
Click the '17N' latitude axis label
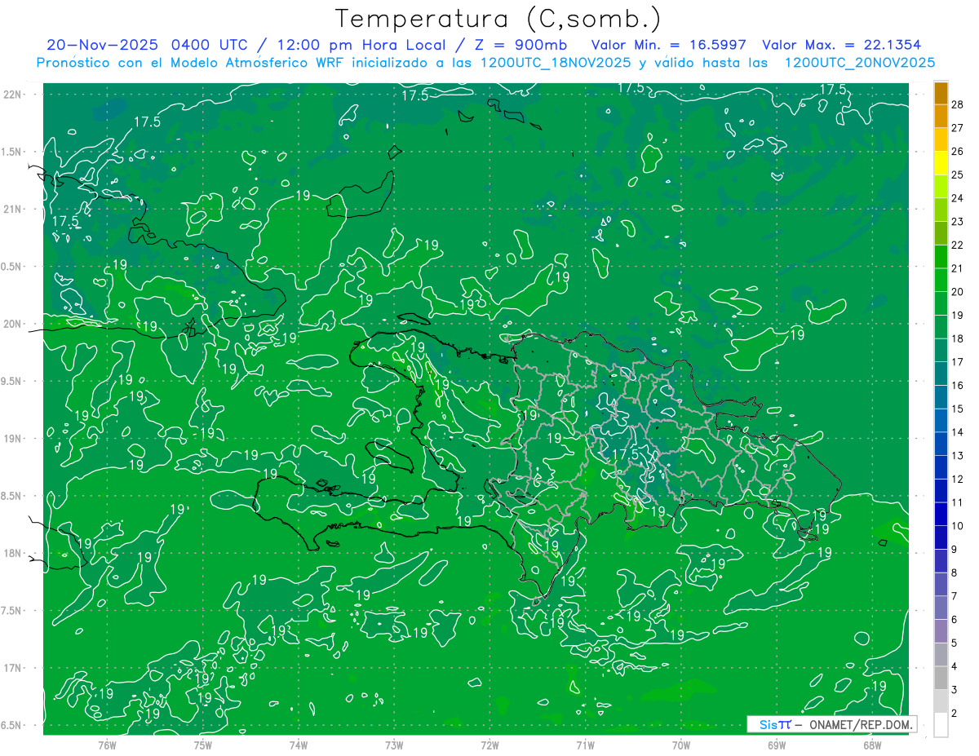coord(11,668)
